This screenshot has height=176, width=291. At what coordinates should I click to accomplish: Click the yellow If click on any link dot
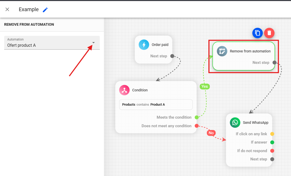pyautogui.click(x=272, y=134)
